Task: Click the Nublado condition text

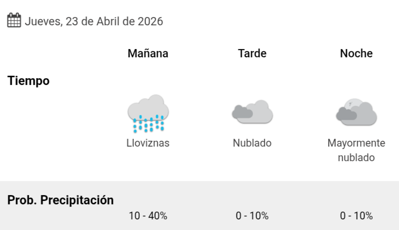Action: pyautogui.click(x=252, y=143)
